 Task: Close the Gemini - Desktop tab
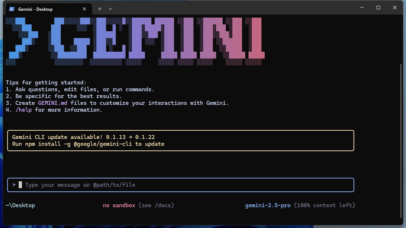(x=85, y=9)
